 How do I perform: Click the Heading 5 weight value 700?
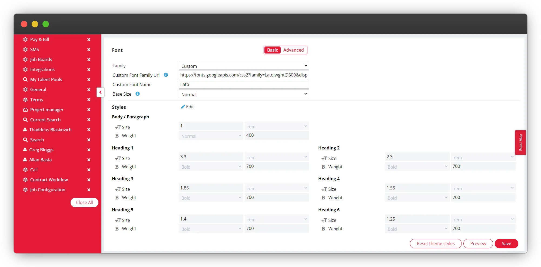pos(277,229)
